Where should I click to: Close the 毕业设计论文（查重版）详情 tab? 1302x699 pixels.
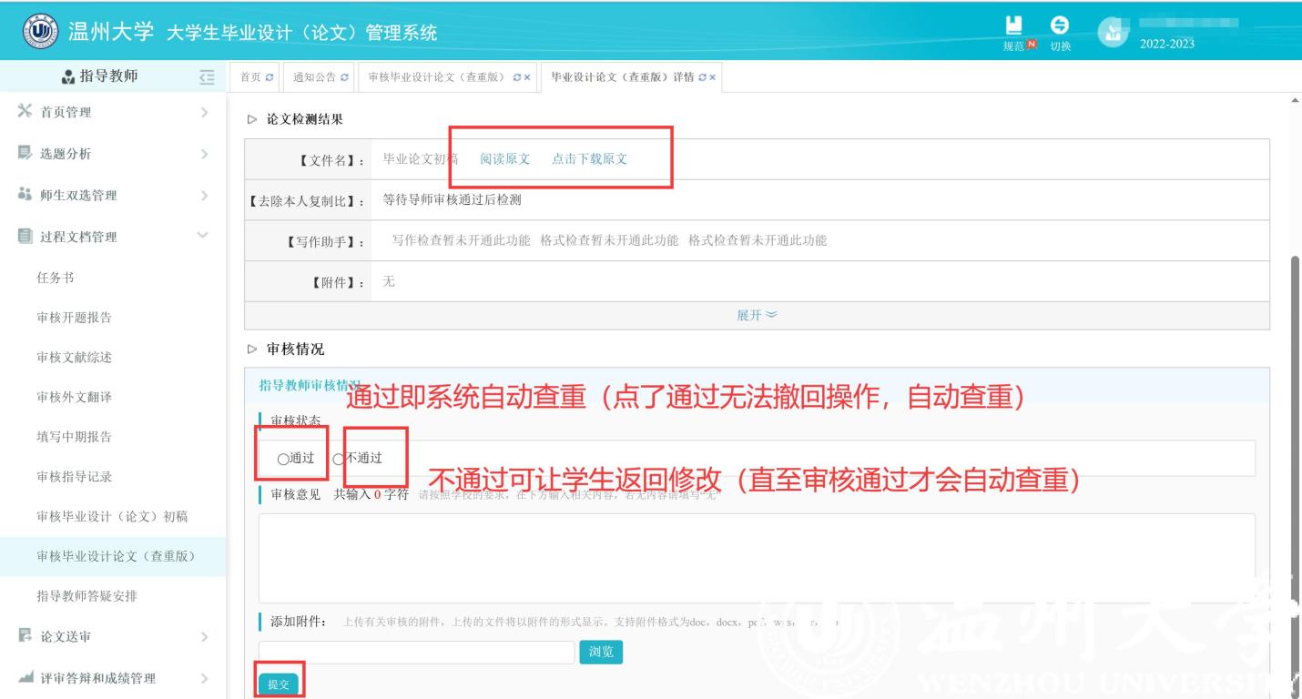coord(712,77)
